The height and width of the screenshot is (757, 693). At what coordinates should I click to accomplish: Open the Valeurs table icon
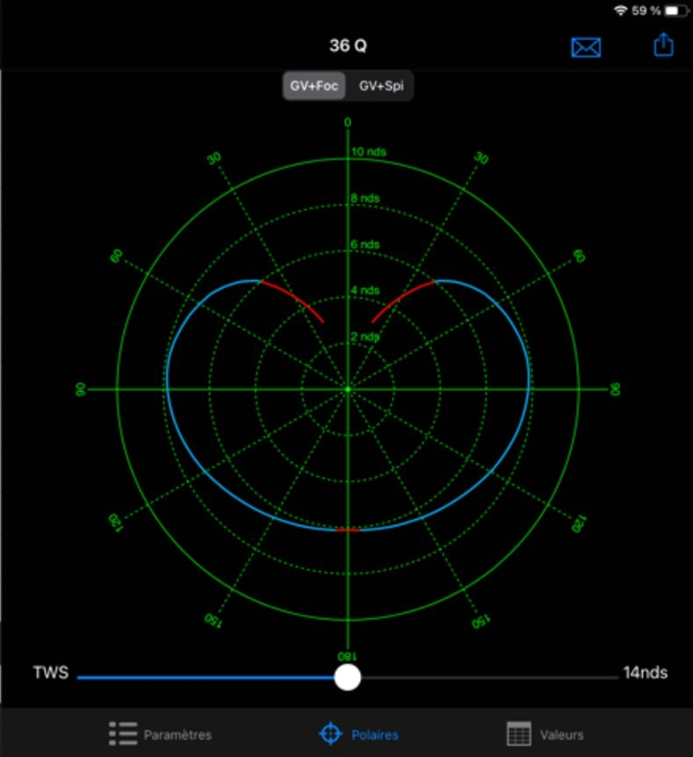click(x=519, y=733)
